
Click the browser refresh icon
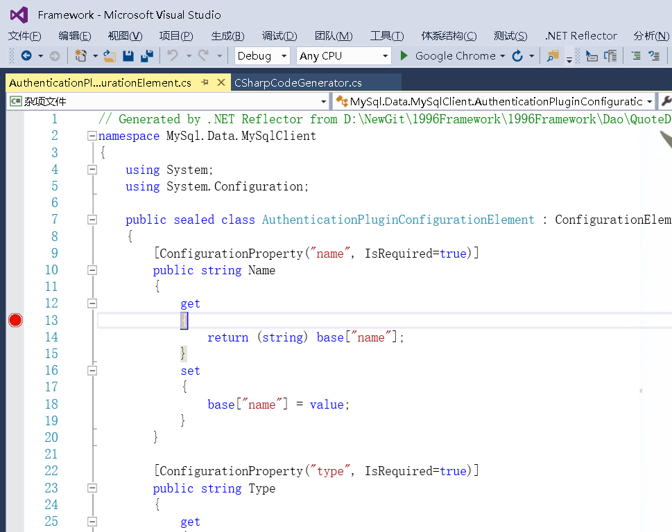(517, 55)
